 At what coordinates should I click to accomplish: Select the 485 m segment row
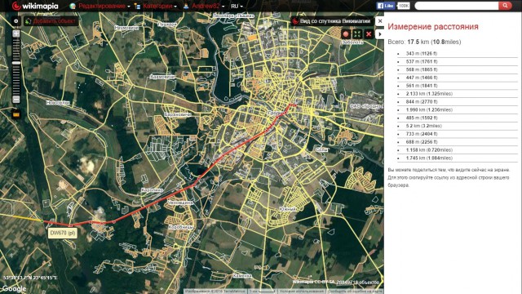coord(457,118)
